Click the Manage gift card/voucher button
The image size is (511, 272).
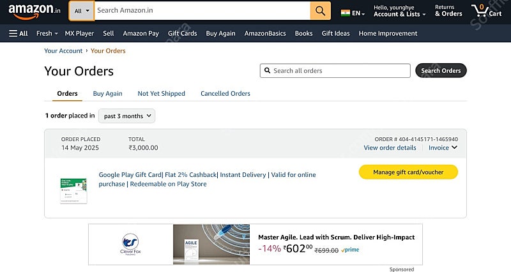[x=408, y=172]
